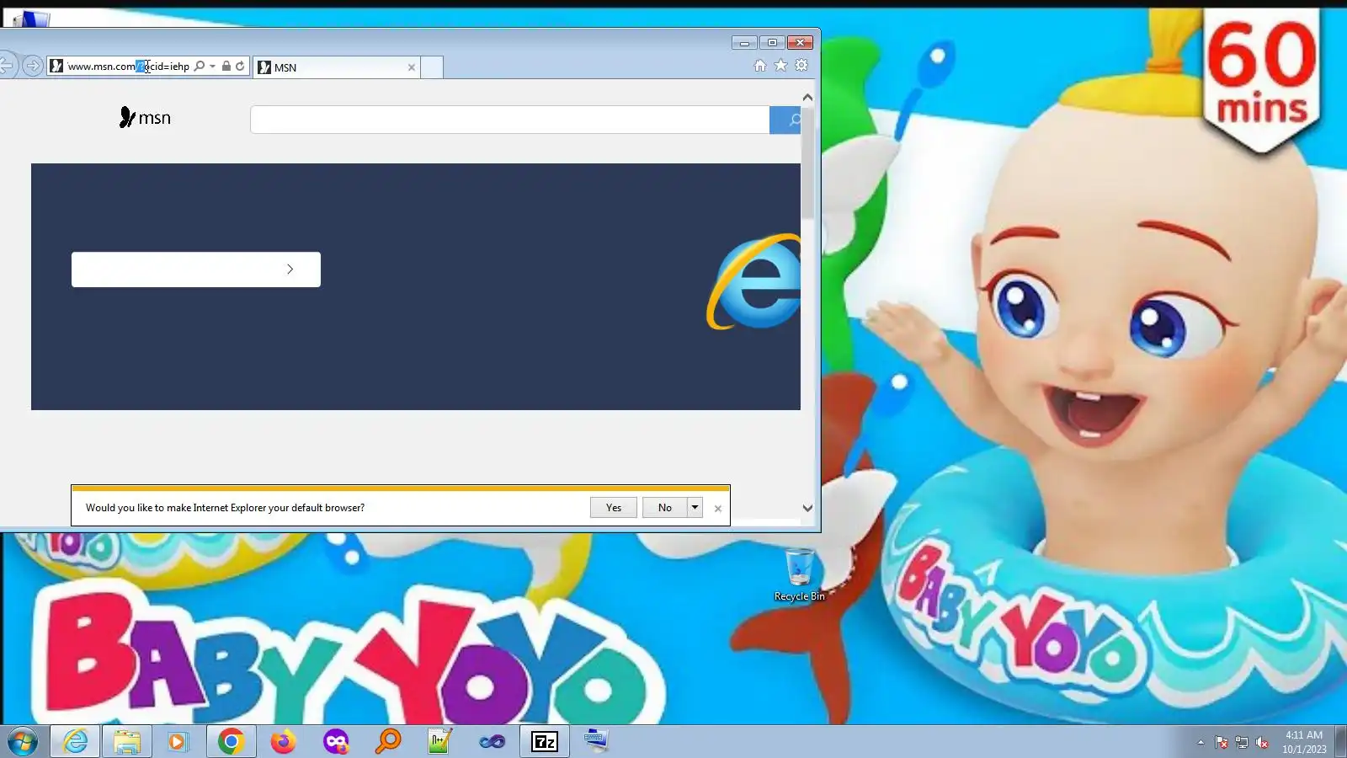This screenshot has width=1347, height=758.
Task: Click the Show Desktop strip on taskbar
Action: click(x=1341, y=742)
